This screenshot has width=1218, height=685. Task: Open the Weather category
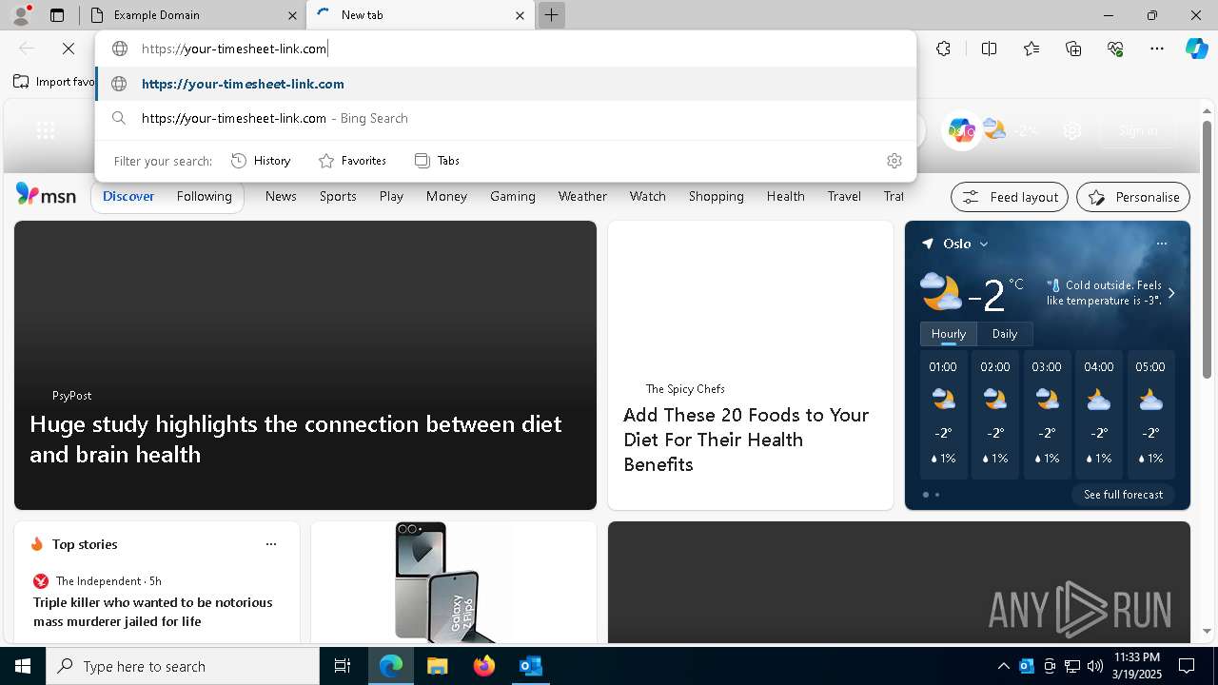582,196
